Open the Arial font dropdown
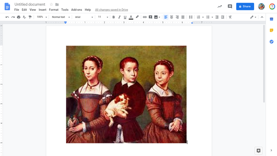Screen dimensions: 277x156 (x=84, y=17)
